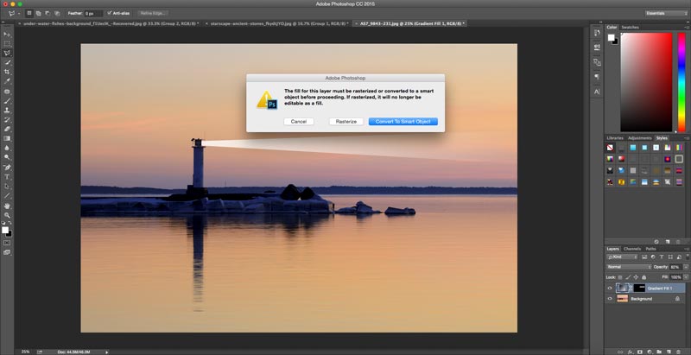
Task: Open the Normal blend mode dropdown
Action: point(629,267)
